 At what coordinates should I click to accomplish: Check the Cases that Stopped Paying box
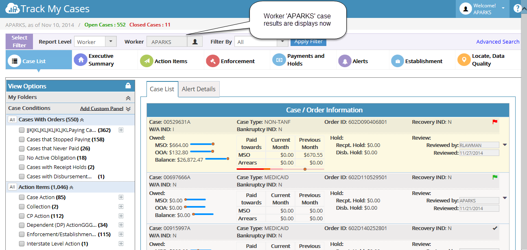(x=22, y=139)
